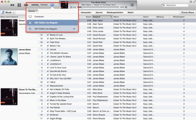Sort by the Genre column header
The height and width of the screenshot is (120, 196).
[149, 17]
